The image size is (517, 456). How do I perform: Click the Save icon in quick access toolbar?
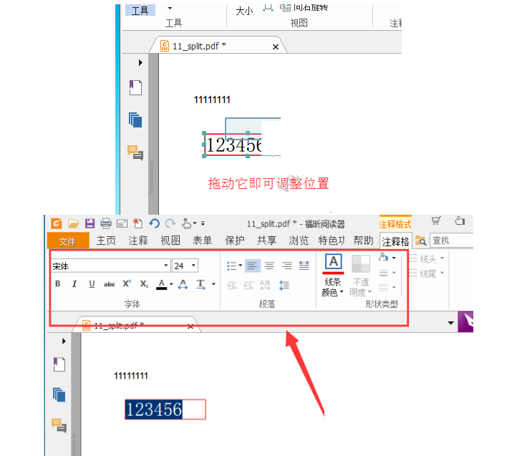[90, 223]
